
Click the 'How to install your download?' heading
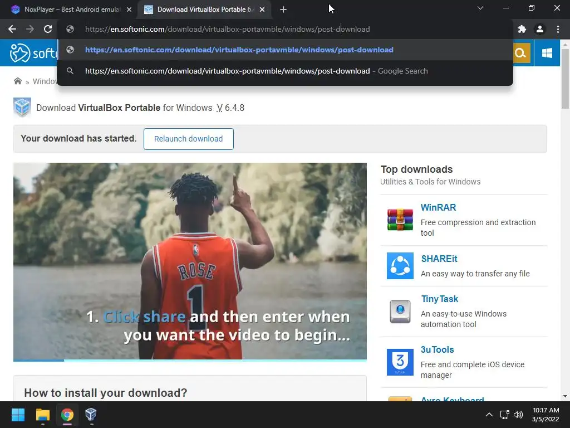pyautogui.click(x=105, y=393)
